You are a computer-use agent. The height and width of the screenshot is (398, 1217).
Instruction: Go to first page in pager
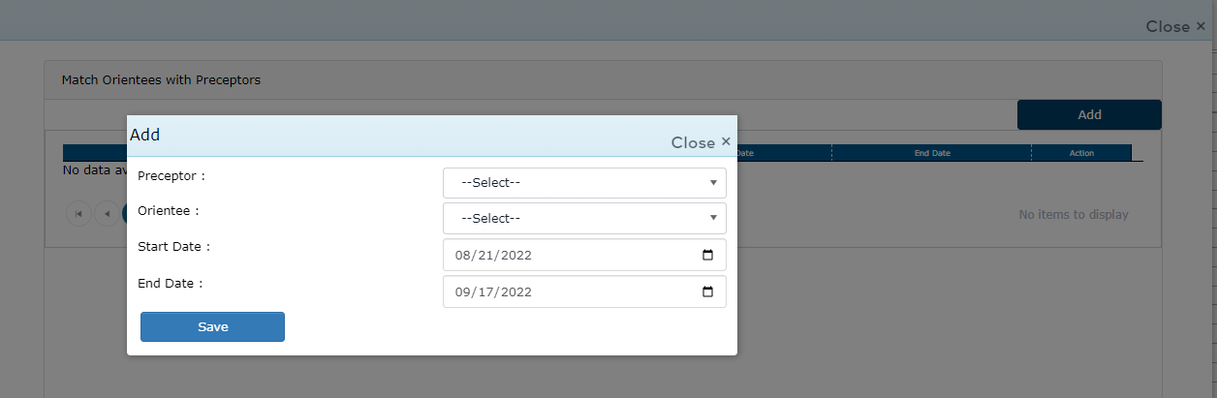click(x=78, y=214)
